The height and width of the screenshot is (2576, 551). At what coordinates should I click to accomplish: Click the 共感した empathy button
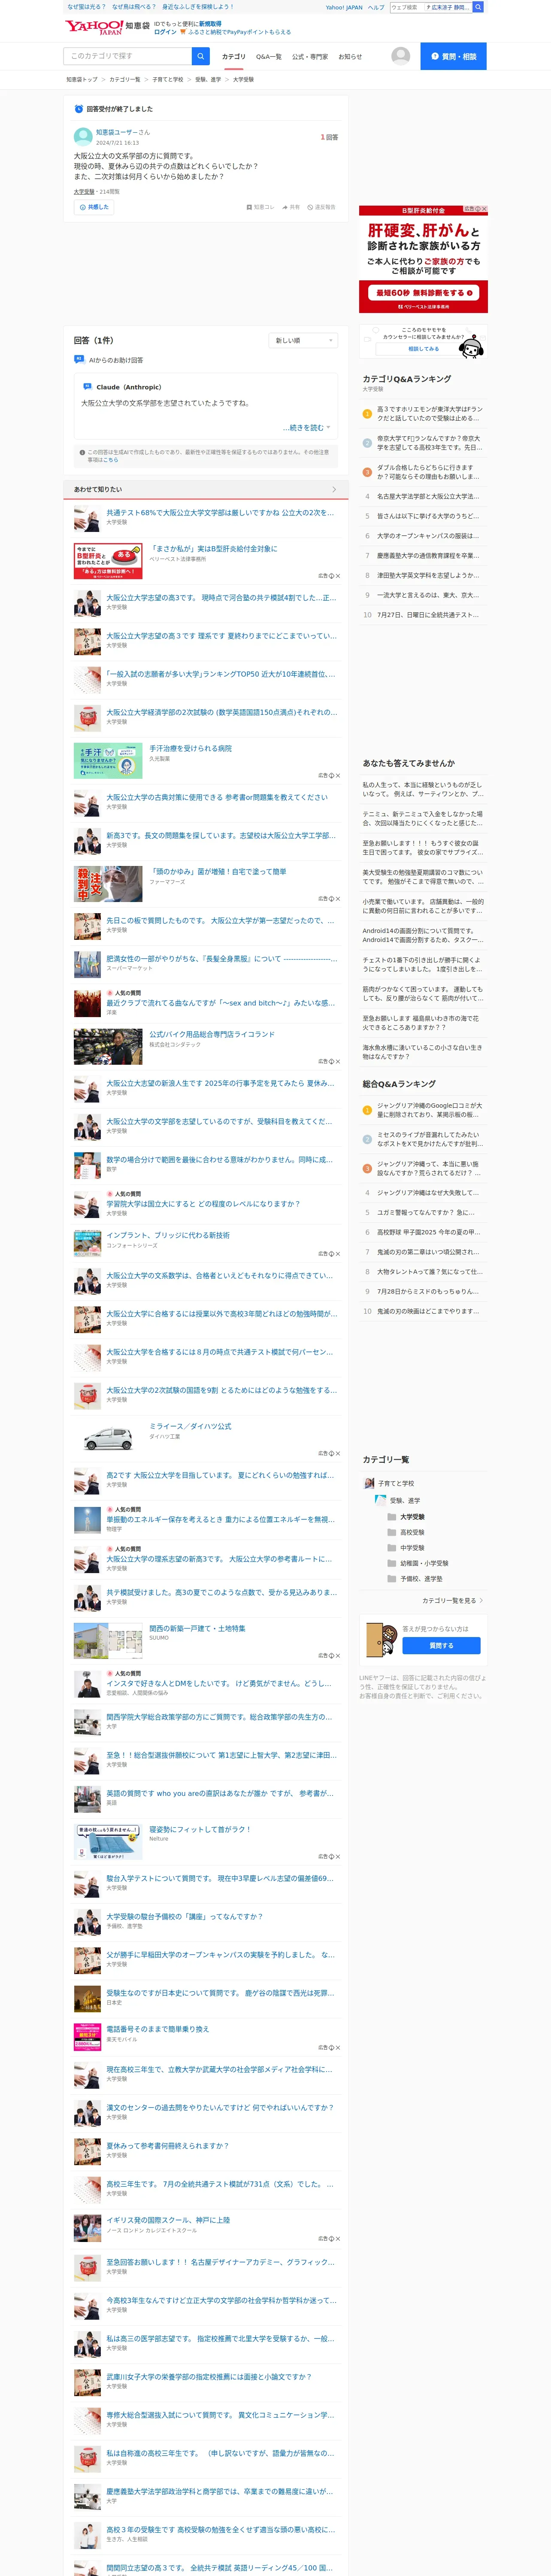[94, 207]
